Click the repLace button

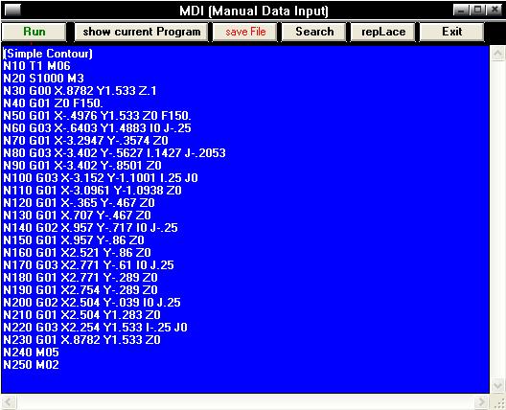pyautogui.click(x=383, y=32)
